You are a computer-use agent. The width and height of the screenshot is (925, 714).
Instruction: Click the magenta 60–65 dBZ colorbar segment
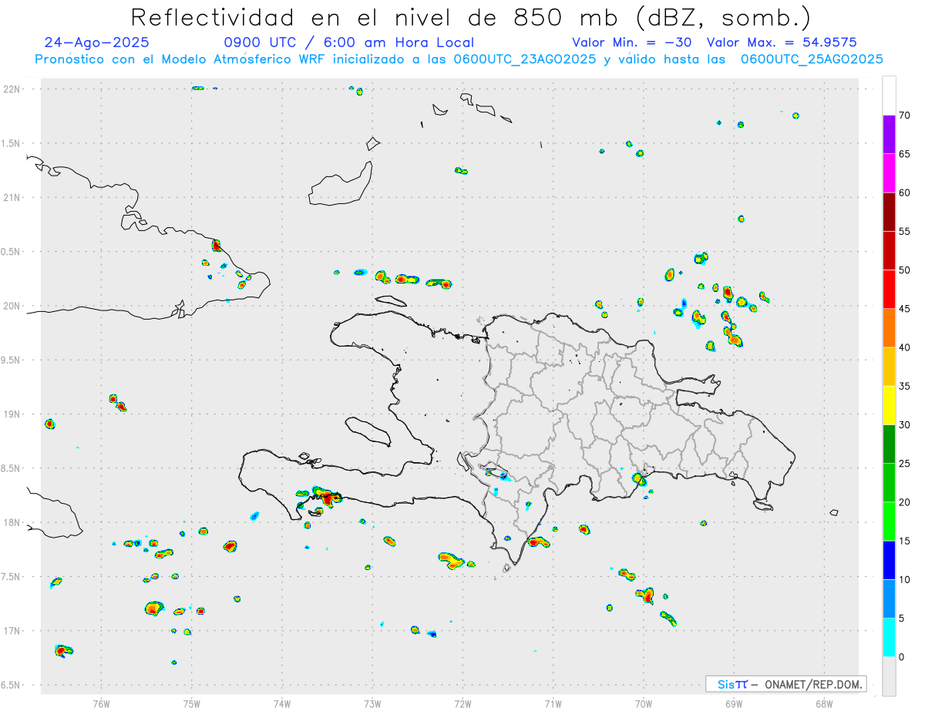pos(889,173)
